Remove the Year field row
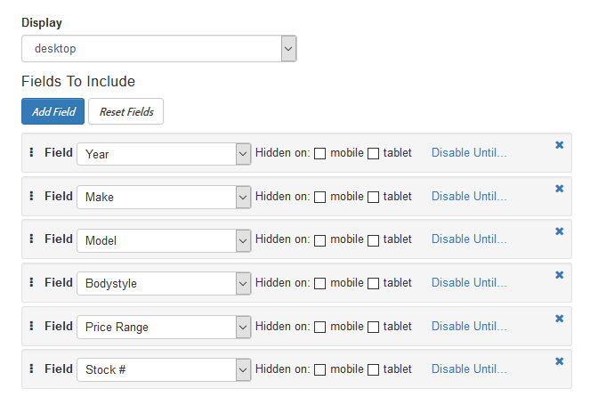Screen dimensions: 590x405 [x=560, y=144]
